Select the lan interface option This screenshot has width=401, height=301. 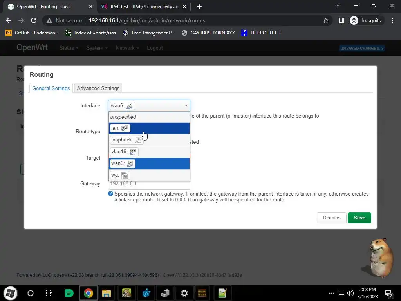[x=149, y=128]
